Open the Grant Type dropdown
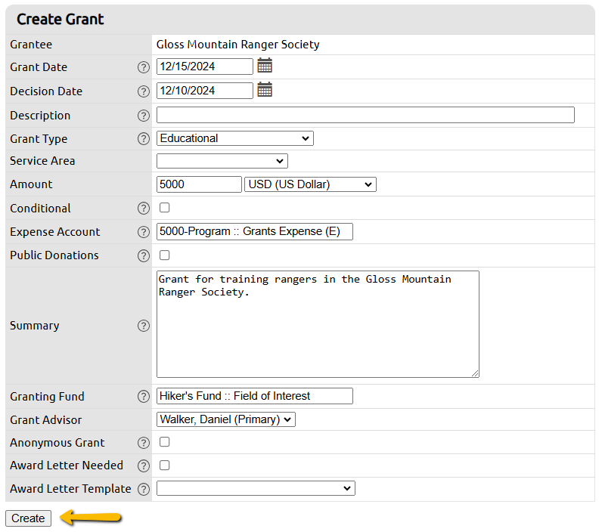 point(234,138)
